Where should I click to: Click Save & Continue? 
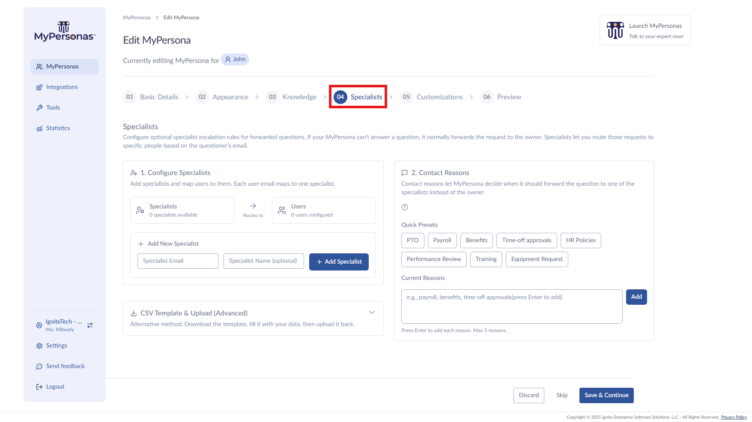[606, 395]
